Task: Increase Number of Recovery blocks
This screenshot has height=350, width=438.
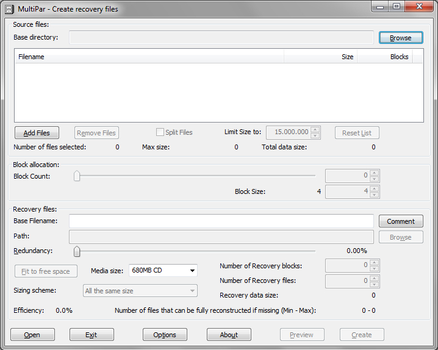Action: click(x=375, y=262)
